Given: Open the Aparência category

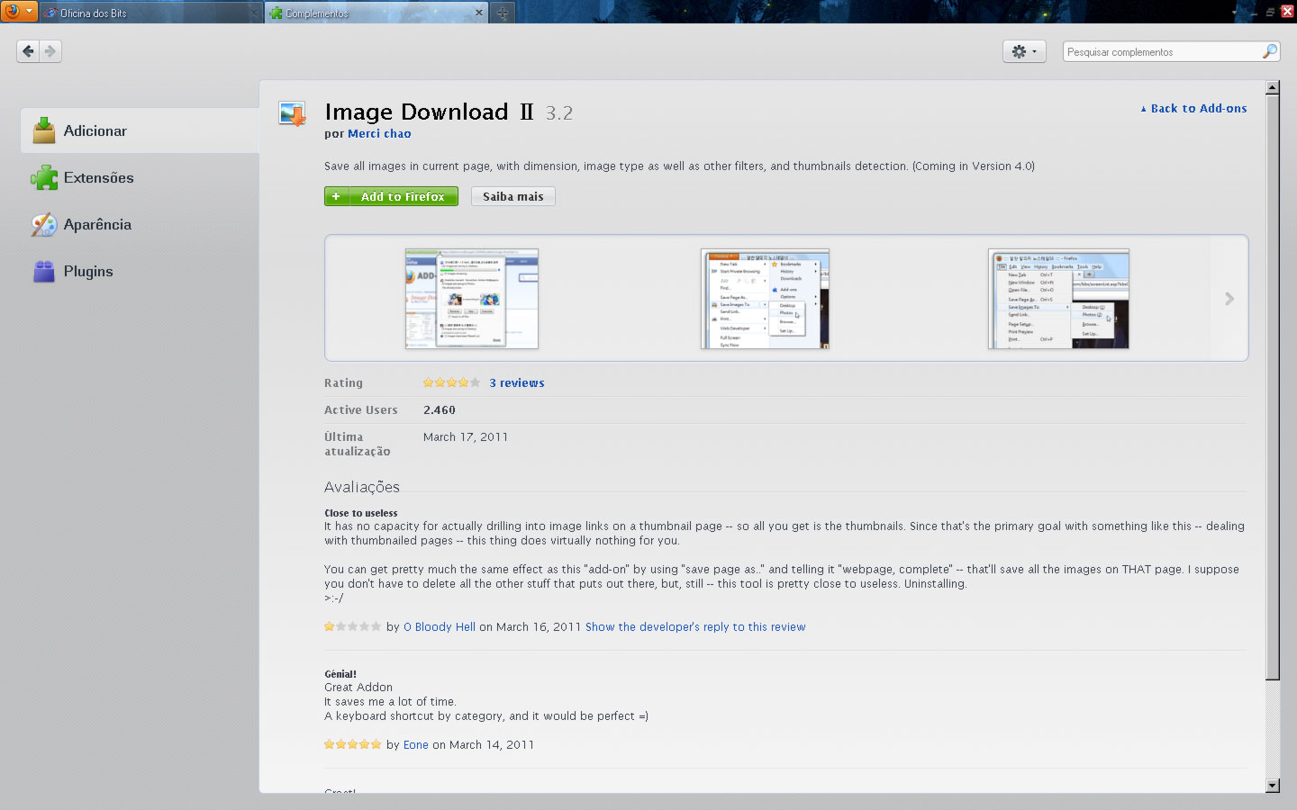Looking at the screenshot, I should pos(96,225).
